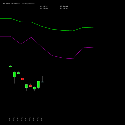The width and height of the screenshot is (125, 125).
Task: Select the 21 May date label
Action: coord(38,119)
